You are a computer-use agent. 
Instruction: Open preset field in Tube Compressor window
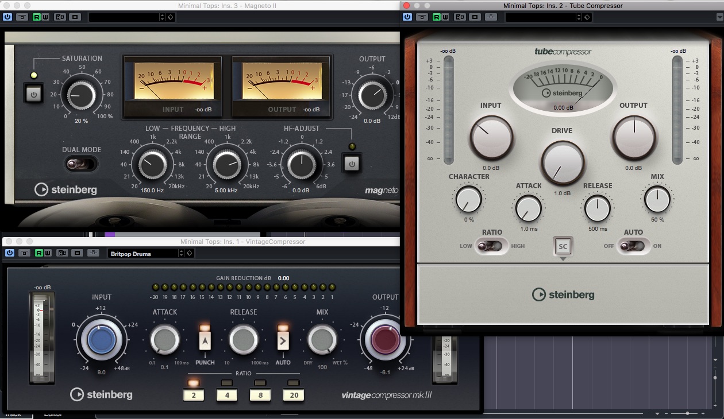[x=540, y=17]
